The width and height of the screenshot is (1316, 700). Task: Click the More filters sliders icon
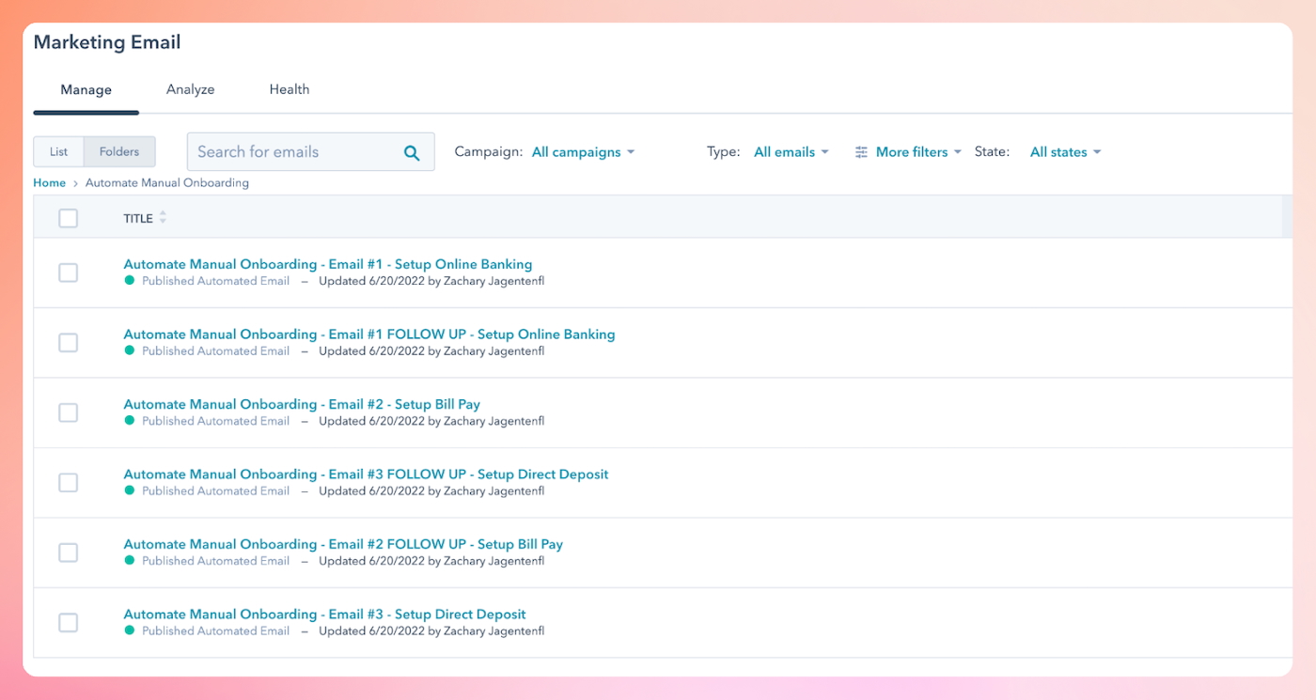(861, 152)
